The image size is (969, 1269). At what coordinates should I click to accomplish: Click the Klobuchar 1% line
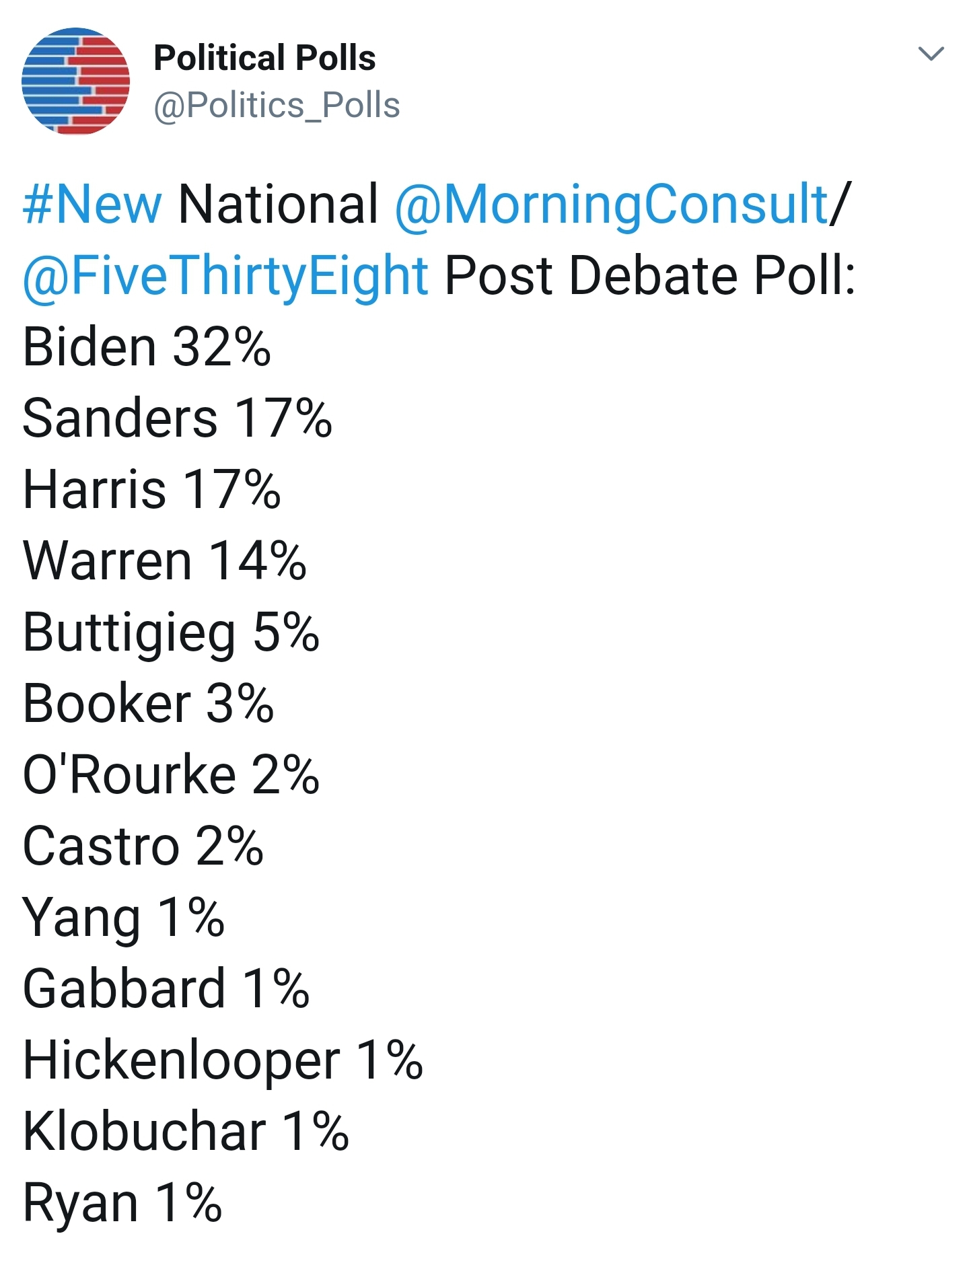[186, 1132]
